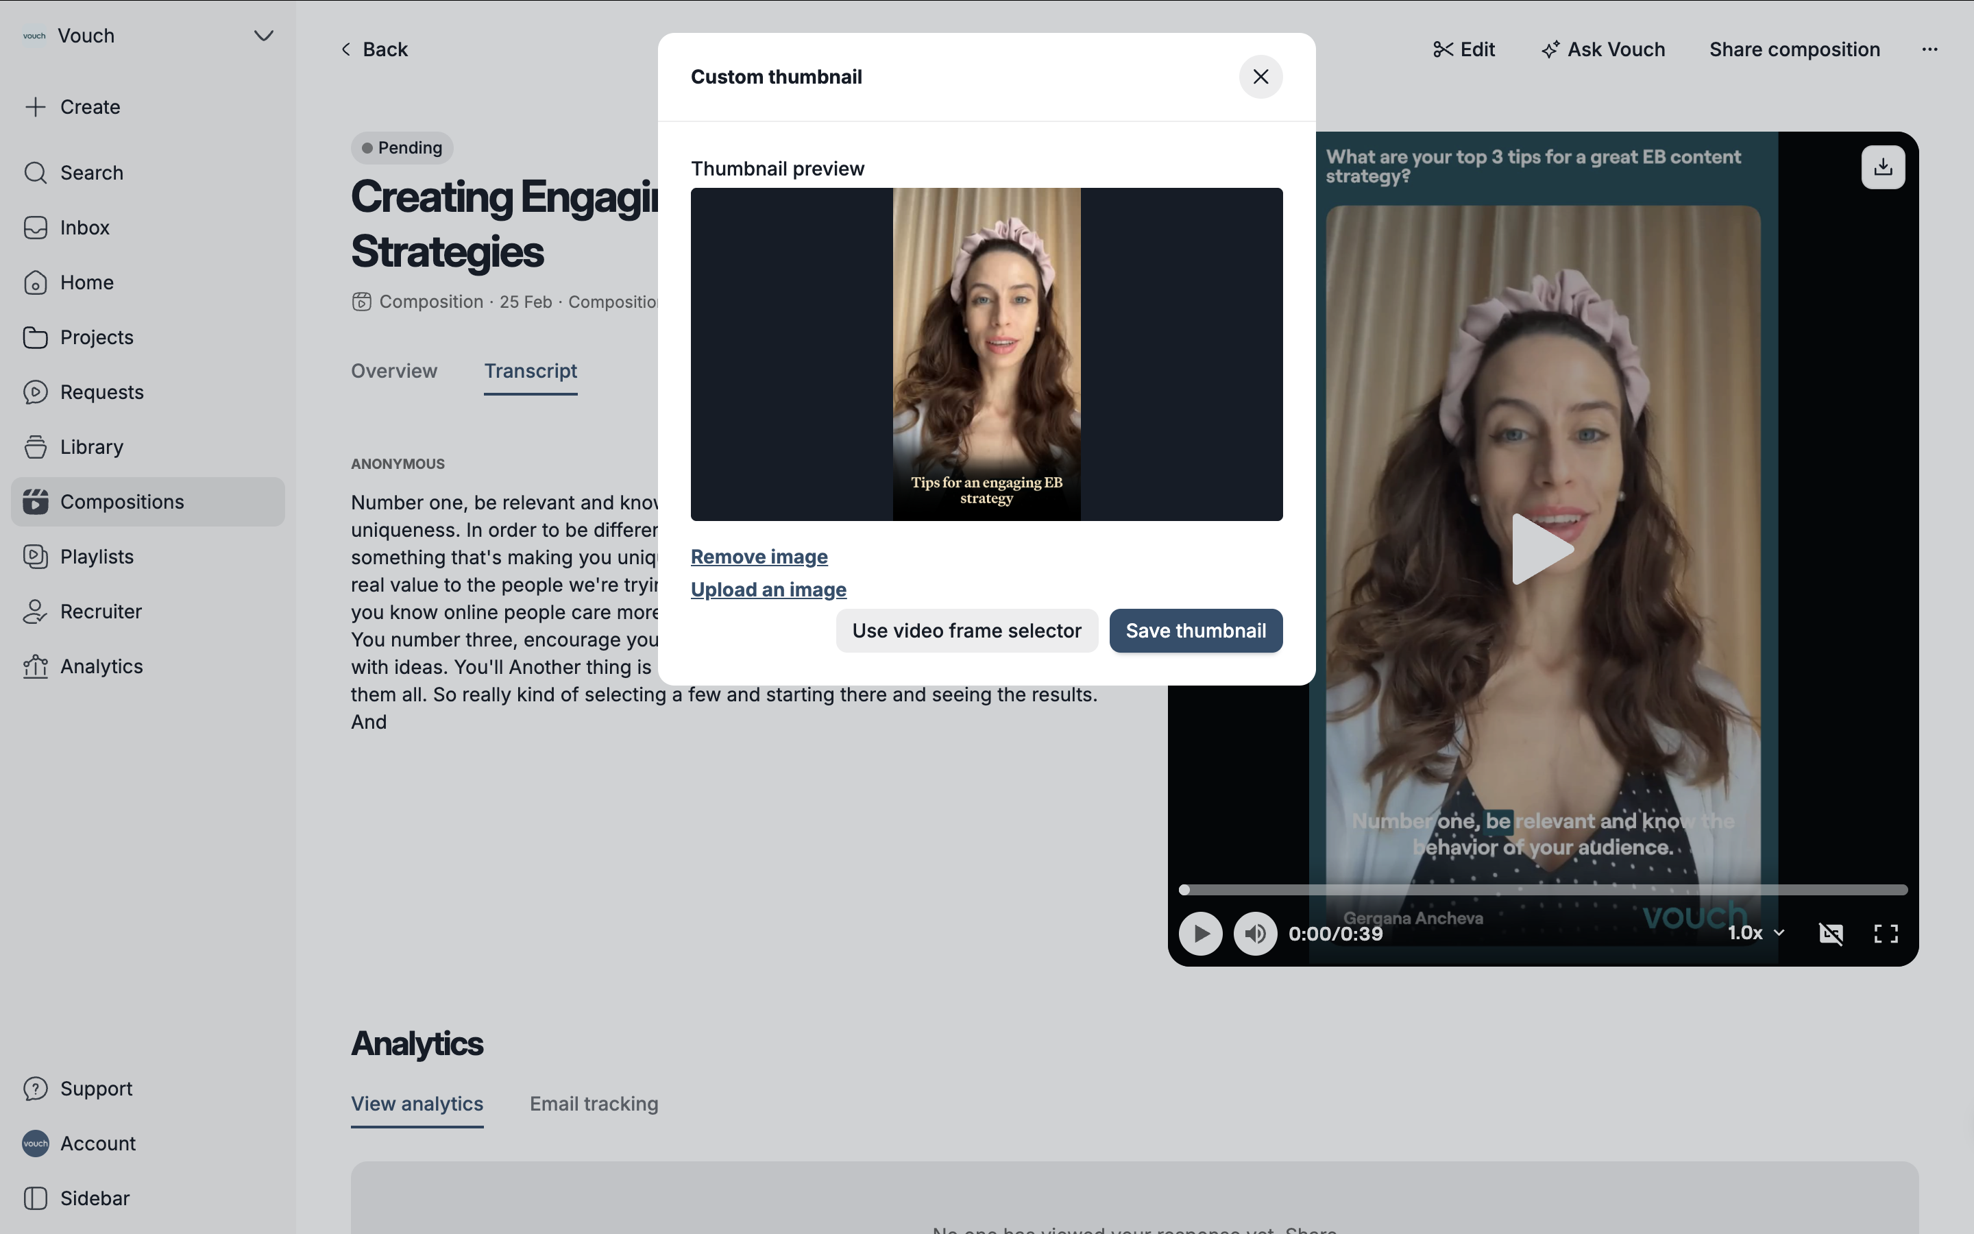1974x1234 pixels.
Task: Open the 1.0x playback speed dropdown
Action: [1755, 933]
